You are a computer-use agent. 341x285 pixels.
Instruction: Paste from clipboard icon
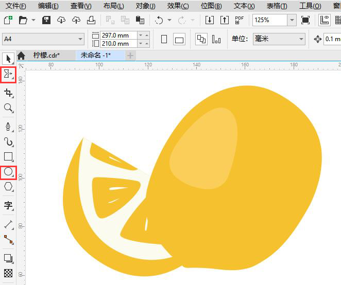[140, 20]
